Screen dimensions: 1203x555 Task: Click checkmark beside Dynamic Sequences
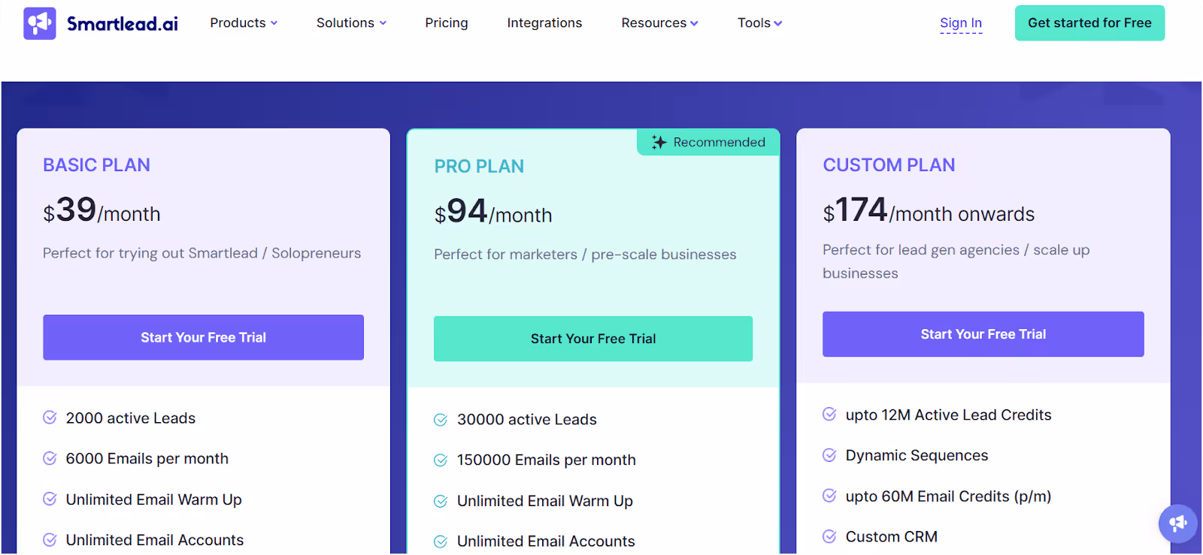829,454
